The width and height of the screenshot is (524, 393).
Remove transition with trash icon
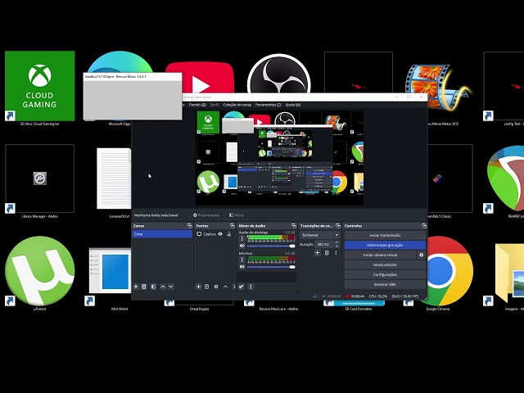tap(327, 253)
